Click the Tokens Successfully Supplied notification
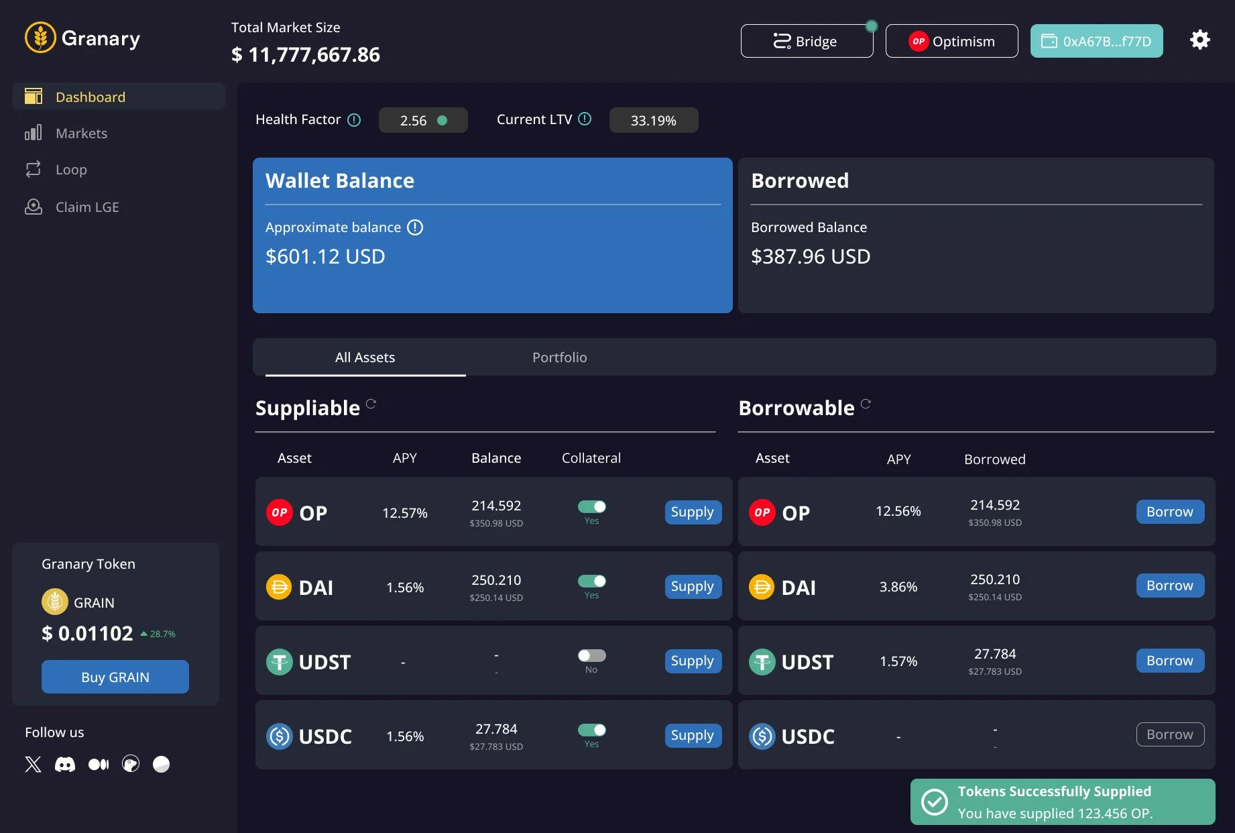 coord(1063,801)
